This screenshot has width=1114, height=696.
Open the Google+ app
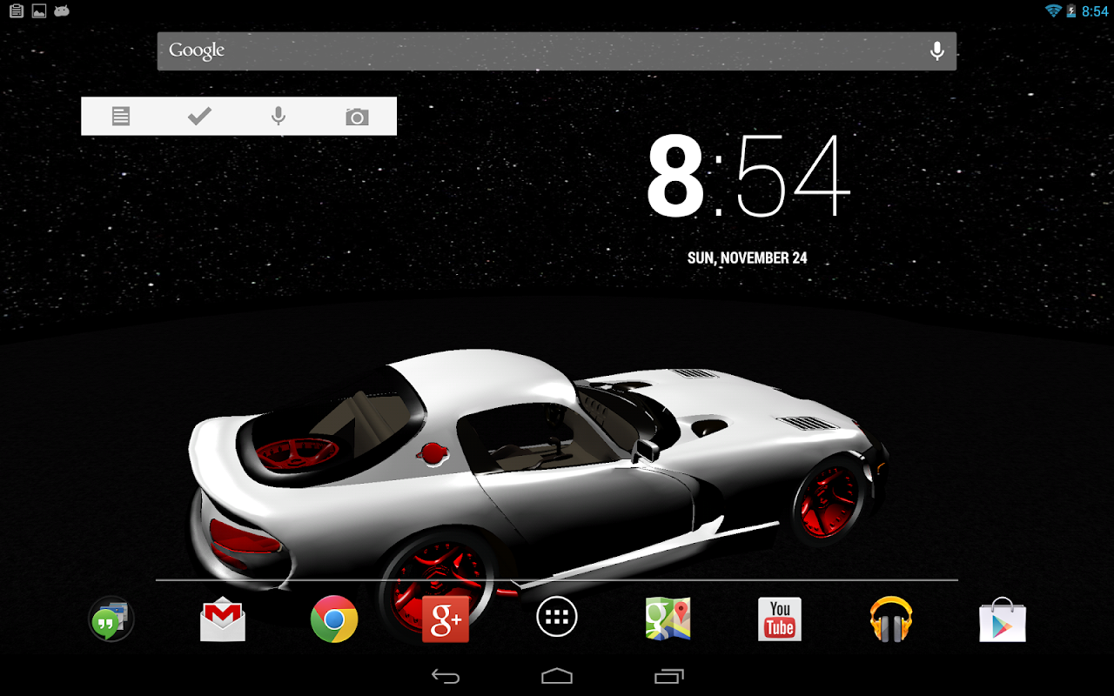point(446,619)
